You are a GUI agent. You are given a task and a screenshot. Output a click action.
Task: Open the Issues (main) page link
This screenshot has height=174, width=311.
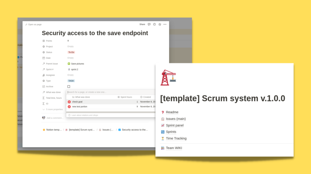coord(176,119)
